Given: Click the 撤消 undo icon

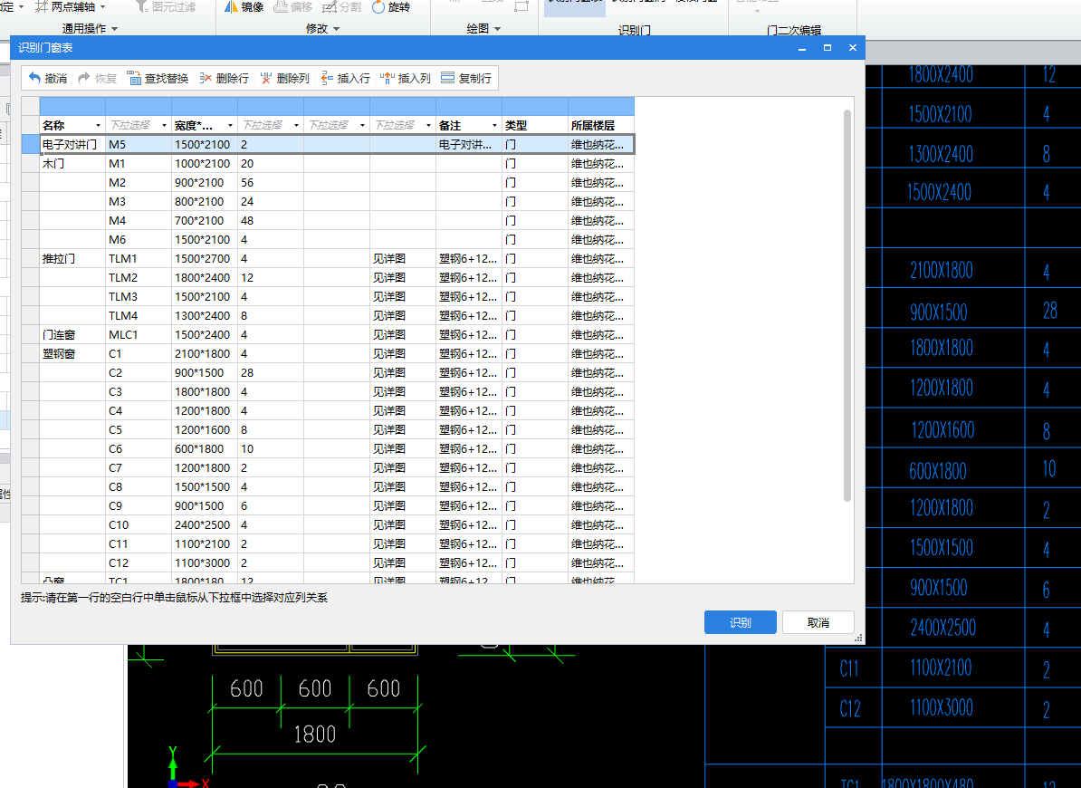Looking at the screenshot, I should click(x=34, y=78).
